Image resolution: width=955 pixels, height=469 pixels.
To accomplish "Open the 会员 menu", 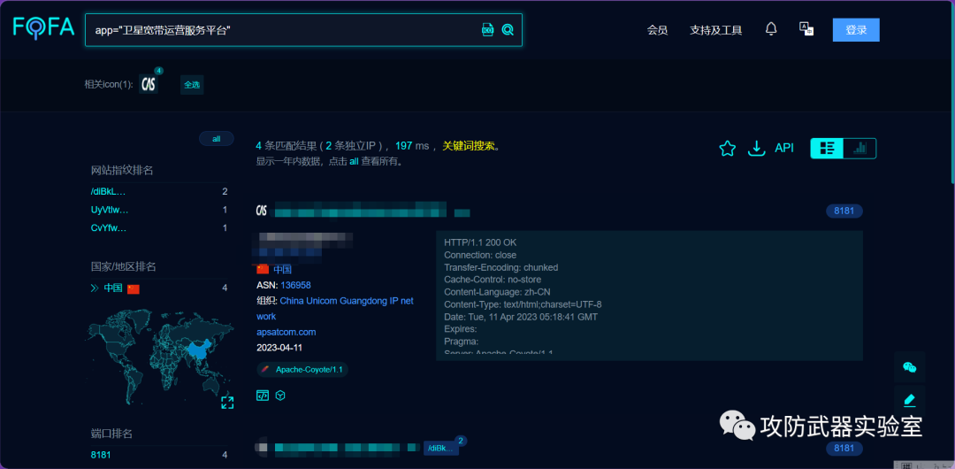I will [657, 30].
